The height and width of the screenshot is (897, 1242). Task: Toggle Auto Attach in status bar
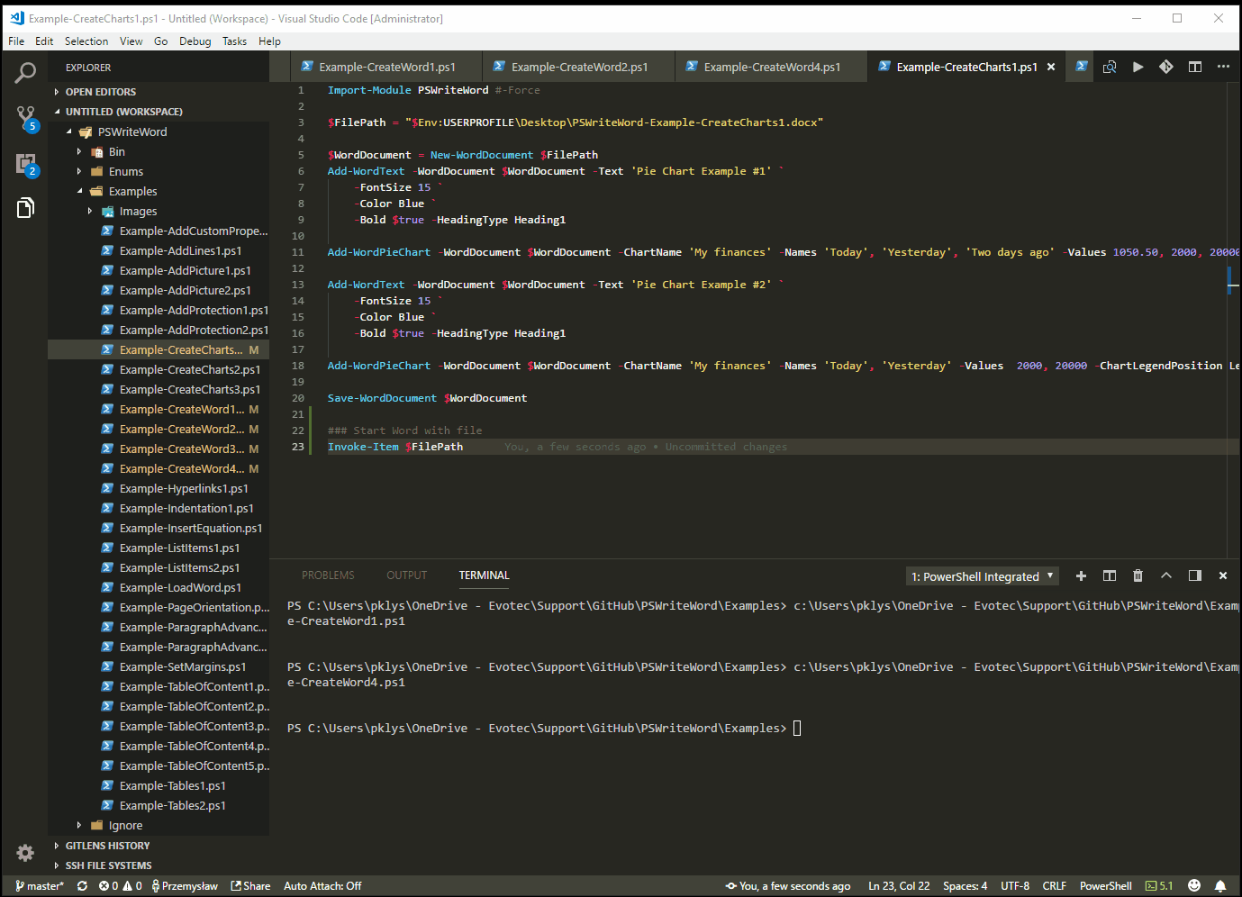pos(322,885)
